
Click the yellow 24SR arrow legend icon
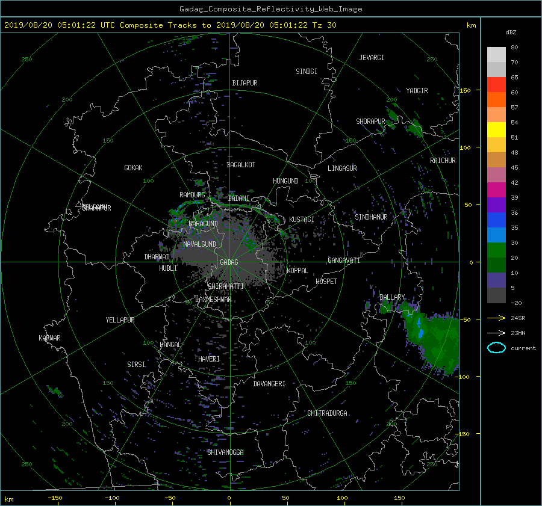coord(496,318)
